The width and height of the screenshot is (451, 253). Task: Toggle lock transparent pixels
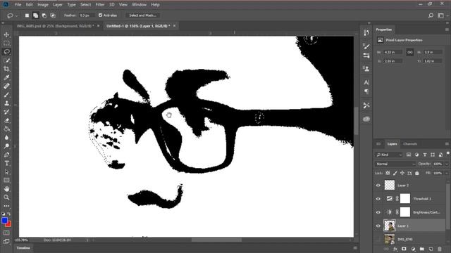pos(388,173)
